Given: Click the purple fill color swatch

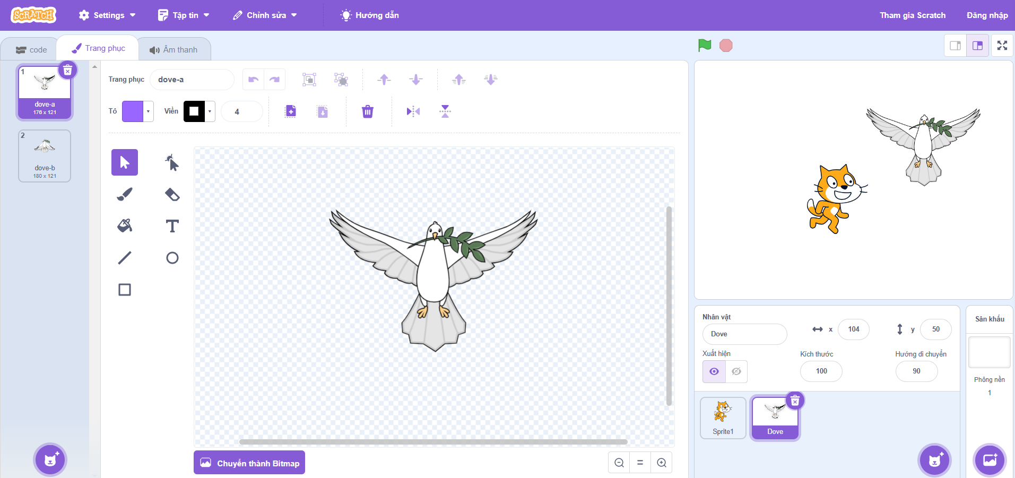Looking at the screenshot, I should pos(133,111).
